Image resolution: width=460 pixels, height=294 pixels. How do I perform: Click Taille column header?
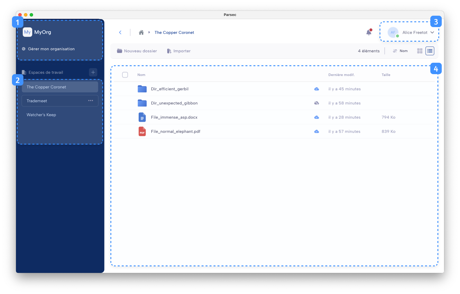(x=386, y=75)
